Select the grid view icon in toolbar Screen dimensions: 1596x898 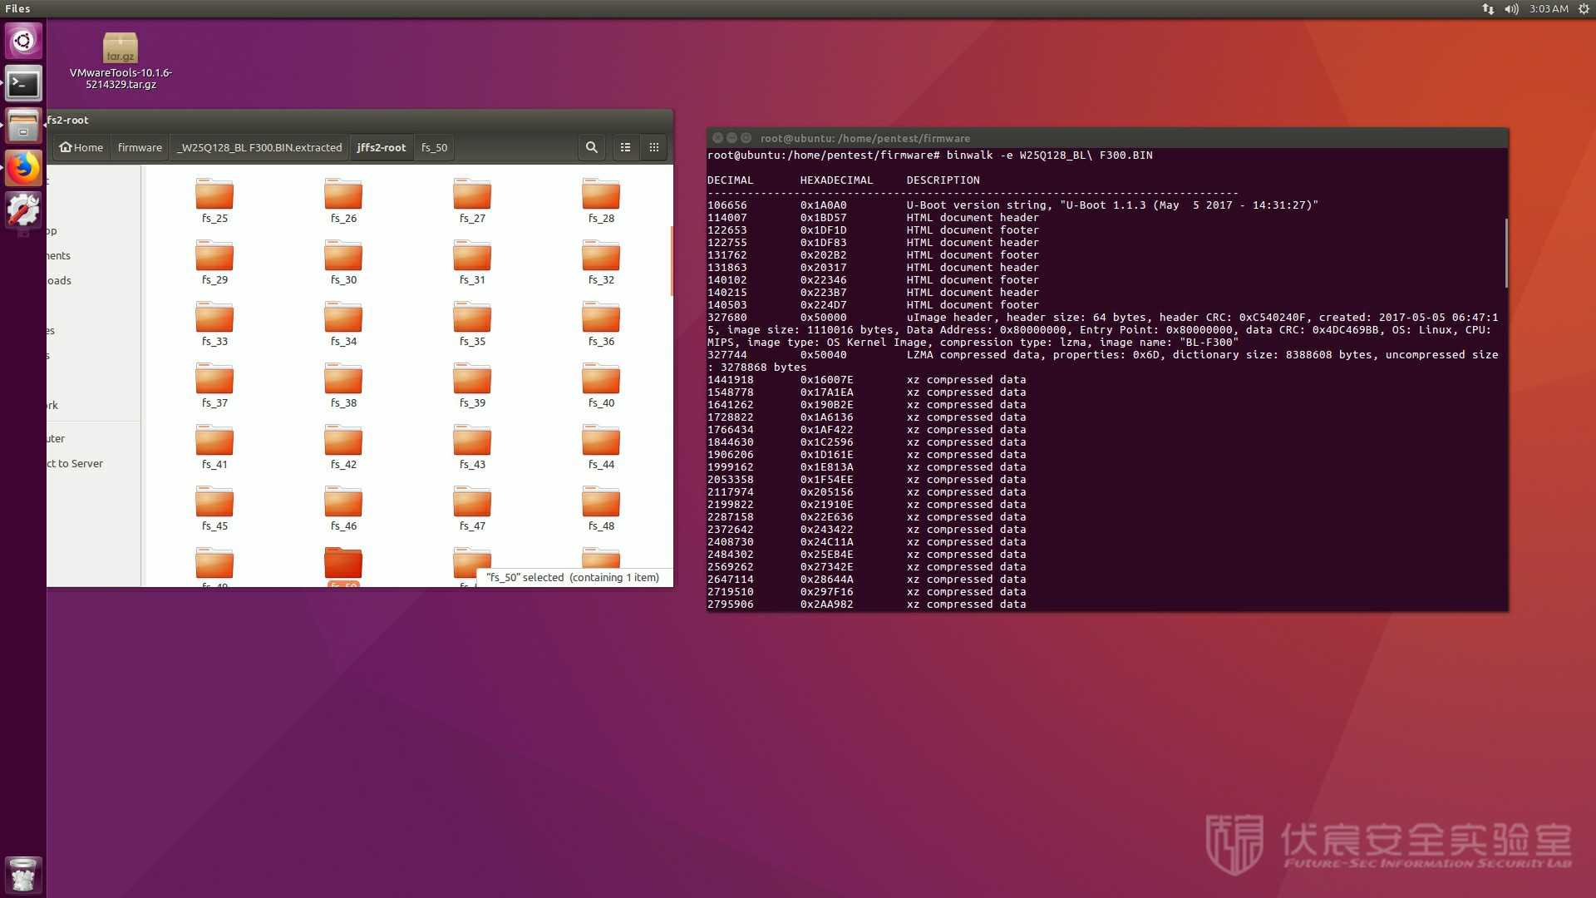[656, 147]
